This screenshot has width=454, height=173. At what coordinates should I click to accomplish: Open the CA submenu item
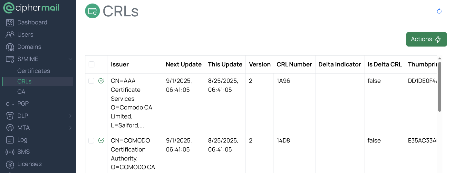coord(21,92)
